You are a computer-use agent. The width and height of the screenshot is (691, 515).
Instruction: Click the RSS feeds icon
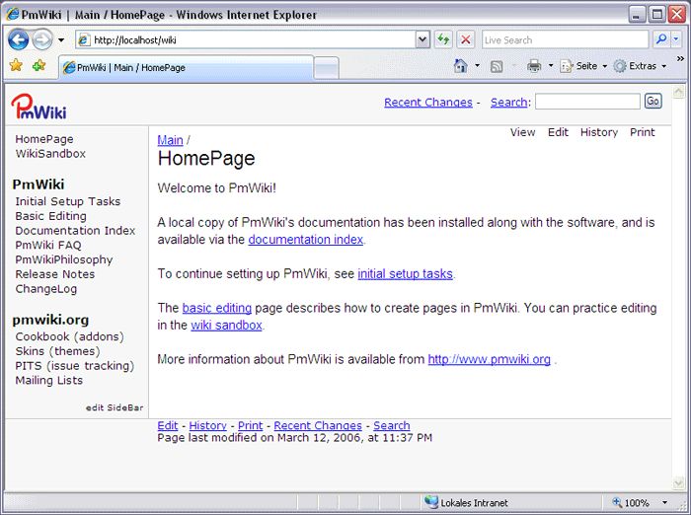497,66
